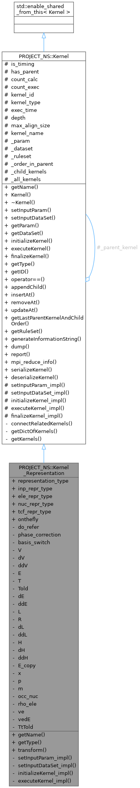Select the PROJECT_NS::Kernel_Representation node title
The image size is (140, 788).
click(x=43, y=470)
